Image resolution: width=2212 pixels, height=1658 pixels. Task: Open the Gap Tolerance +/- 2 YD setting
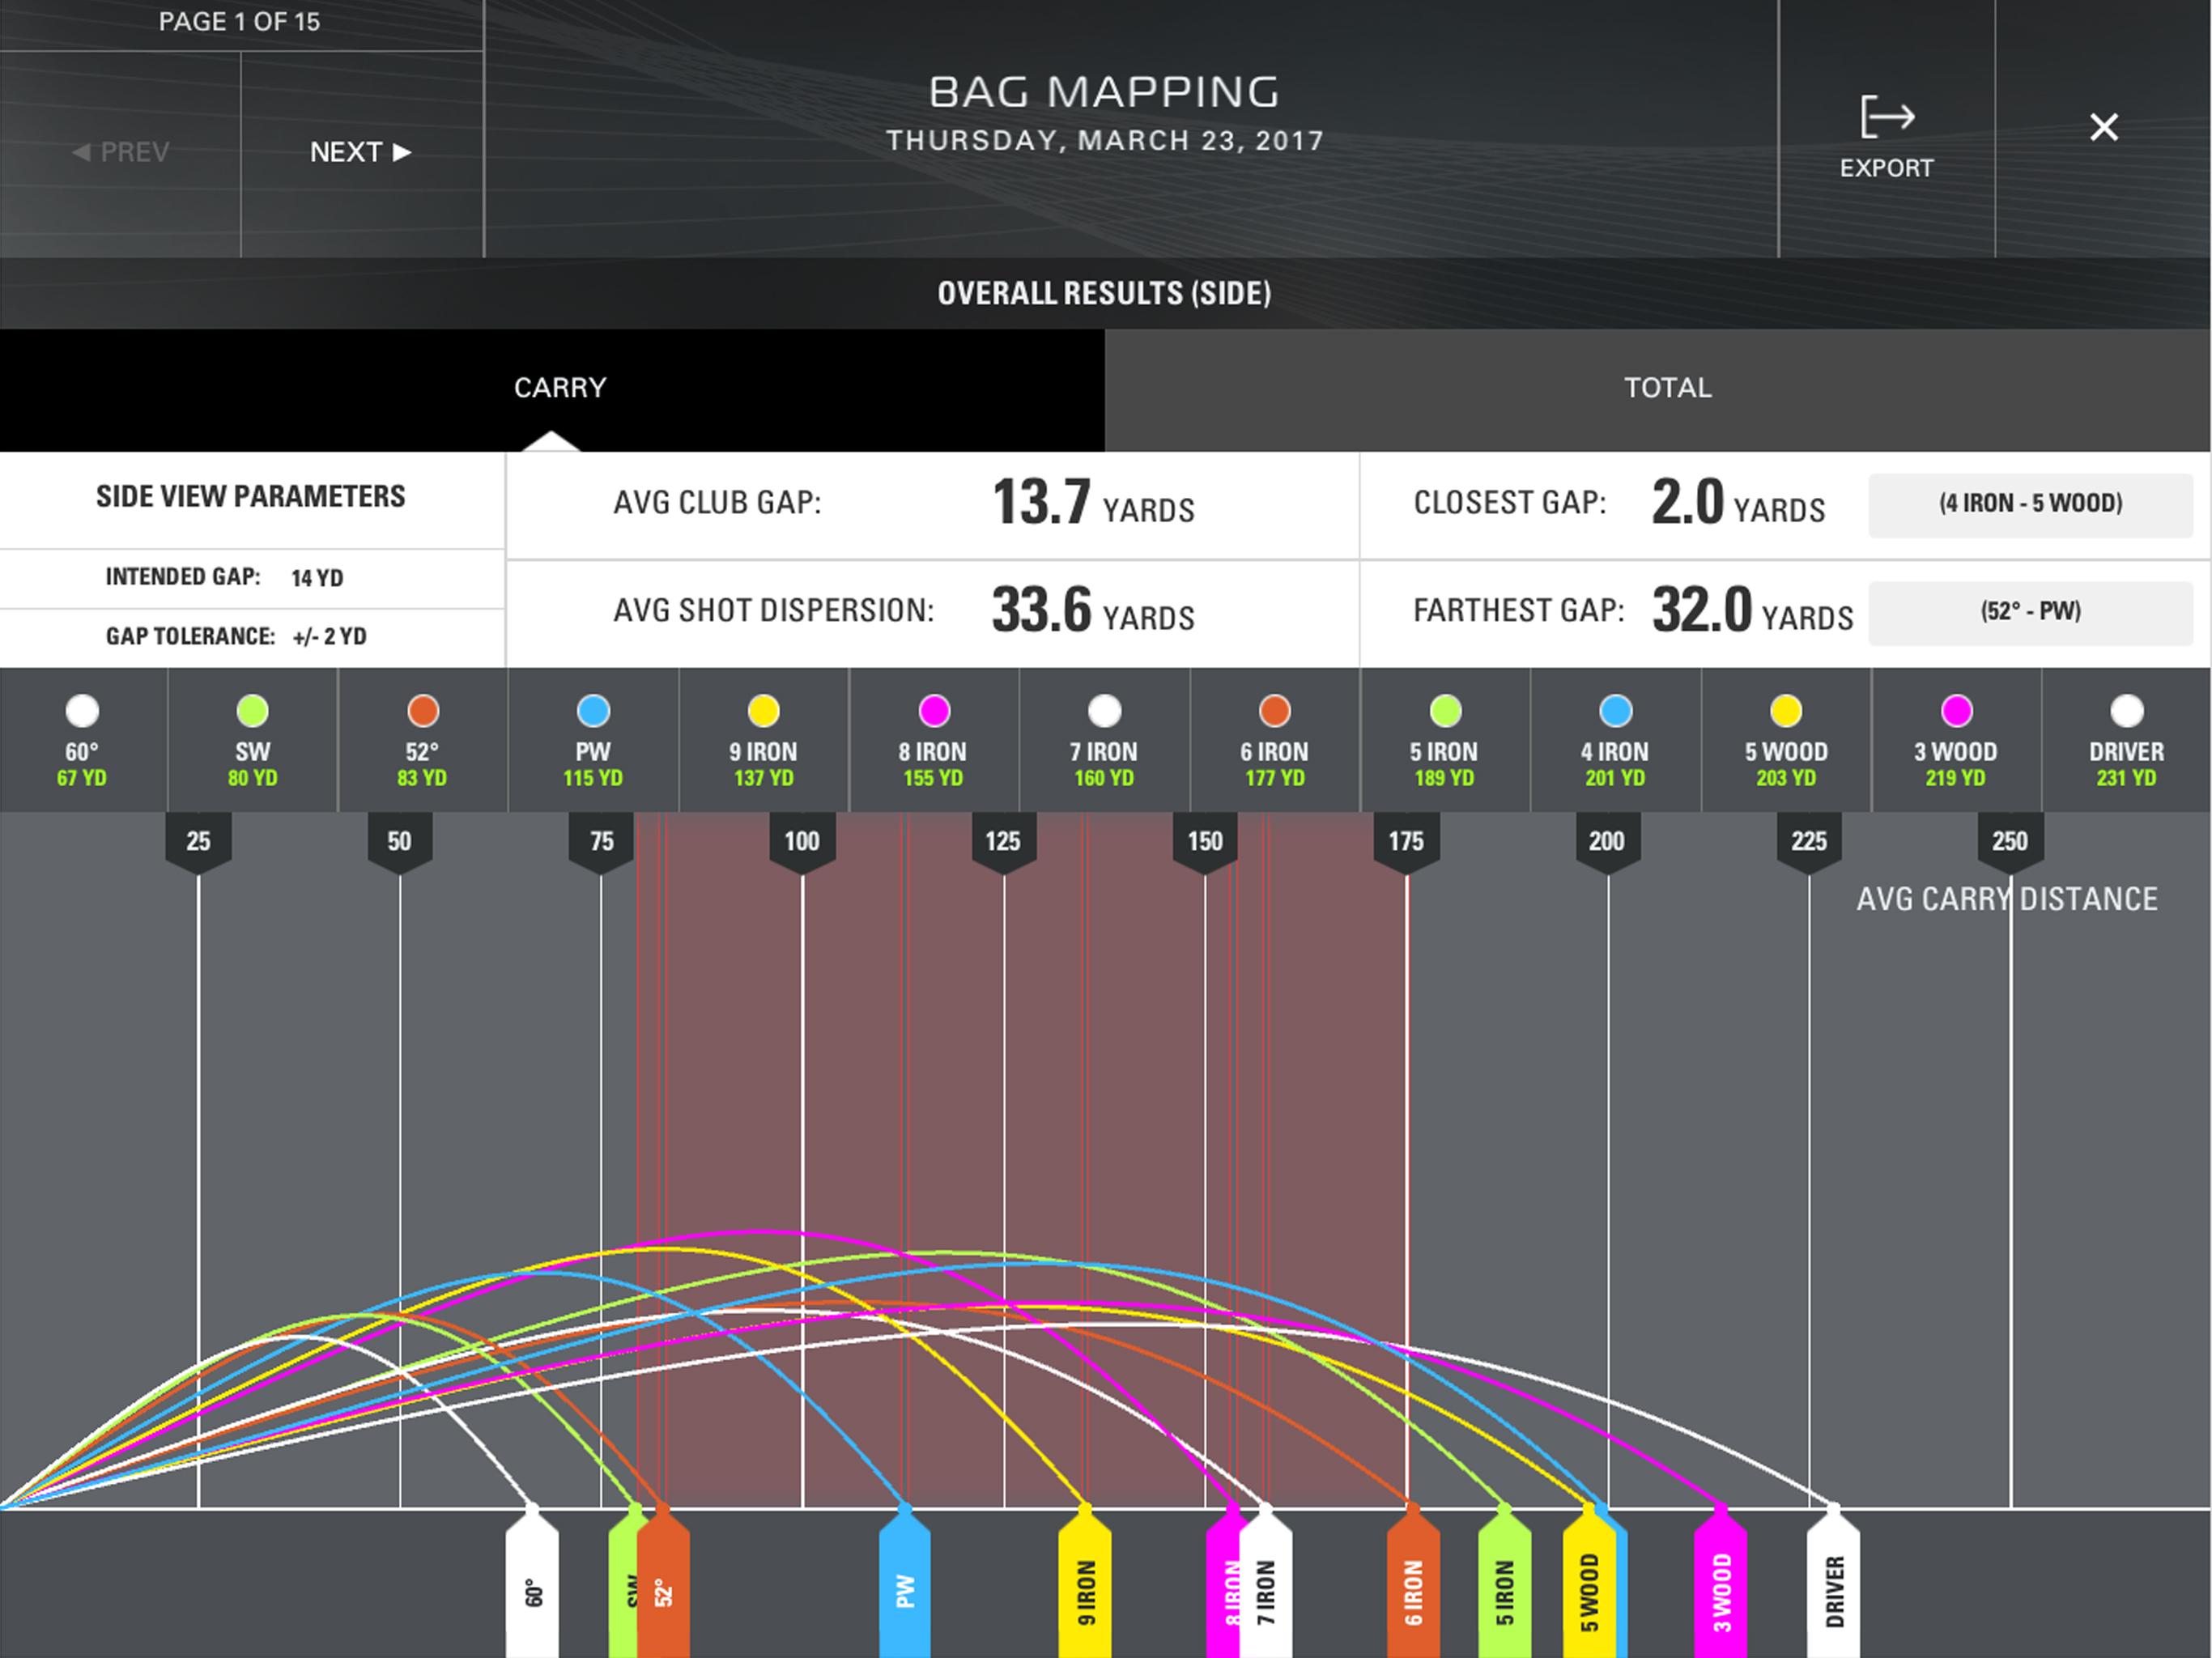coord(329,637)
